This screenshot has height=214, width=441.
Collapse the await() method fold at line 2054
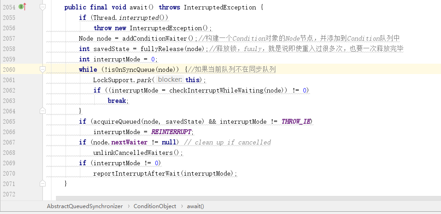point(42,7)
